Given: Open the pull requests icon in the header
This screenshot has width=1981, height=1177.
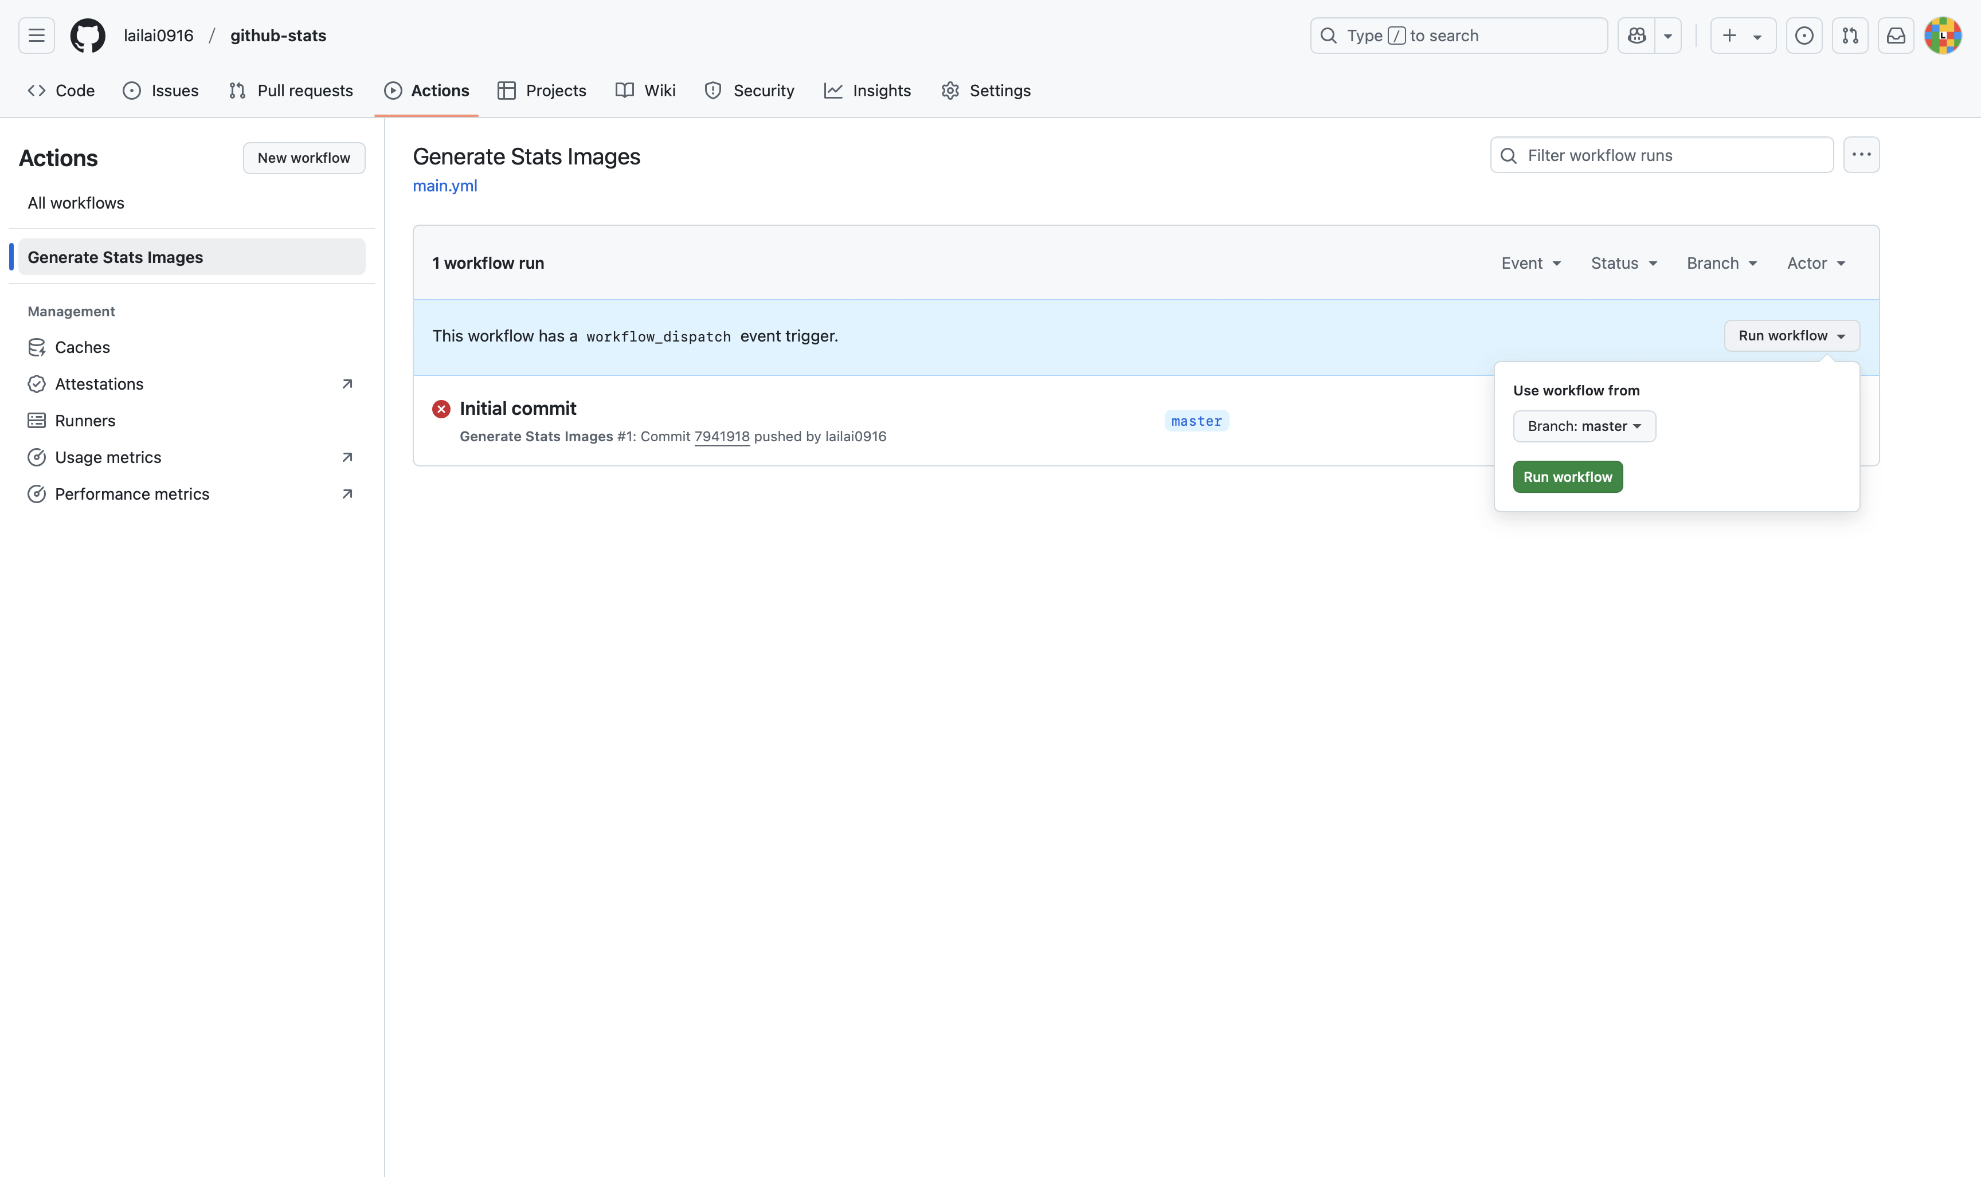Looking at the screenshot, I should coord(1849,36).
